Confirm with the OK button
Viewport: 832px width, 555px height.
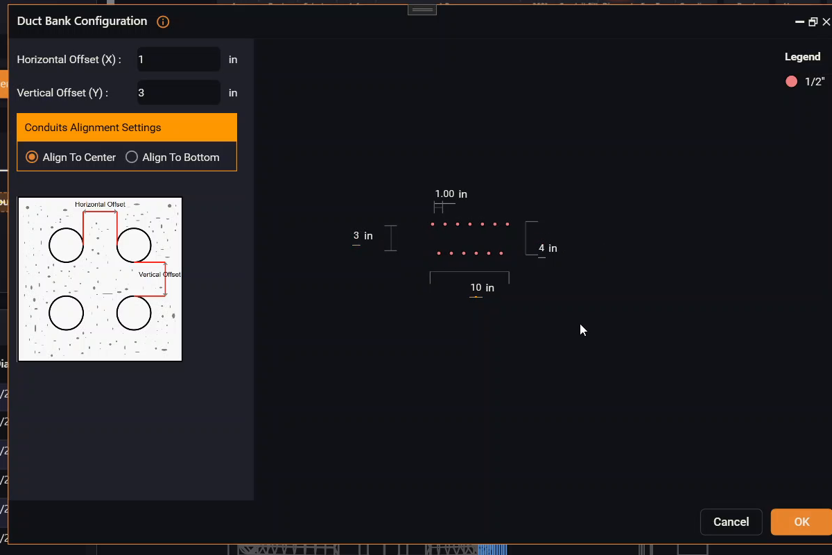[801, 522]
